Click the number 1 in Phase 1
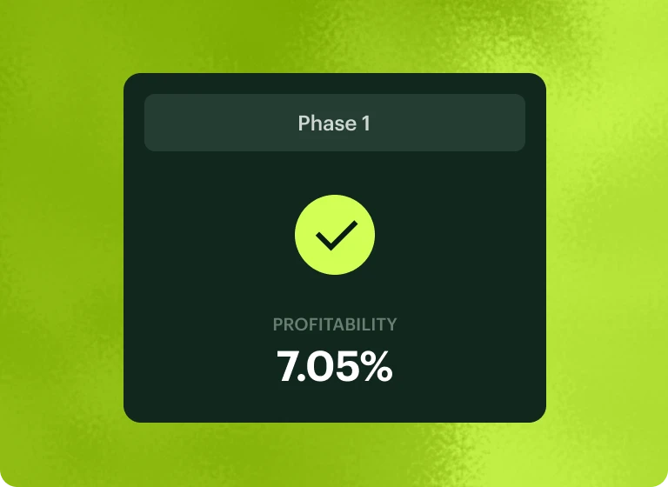Screen dimensions: 668x487 (365, 123)
